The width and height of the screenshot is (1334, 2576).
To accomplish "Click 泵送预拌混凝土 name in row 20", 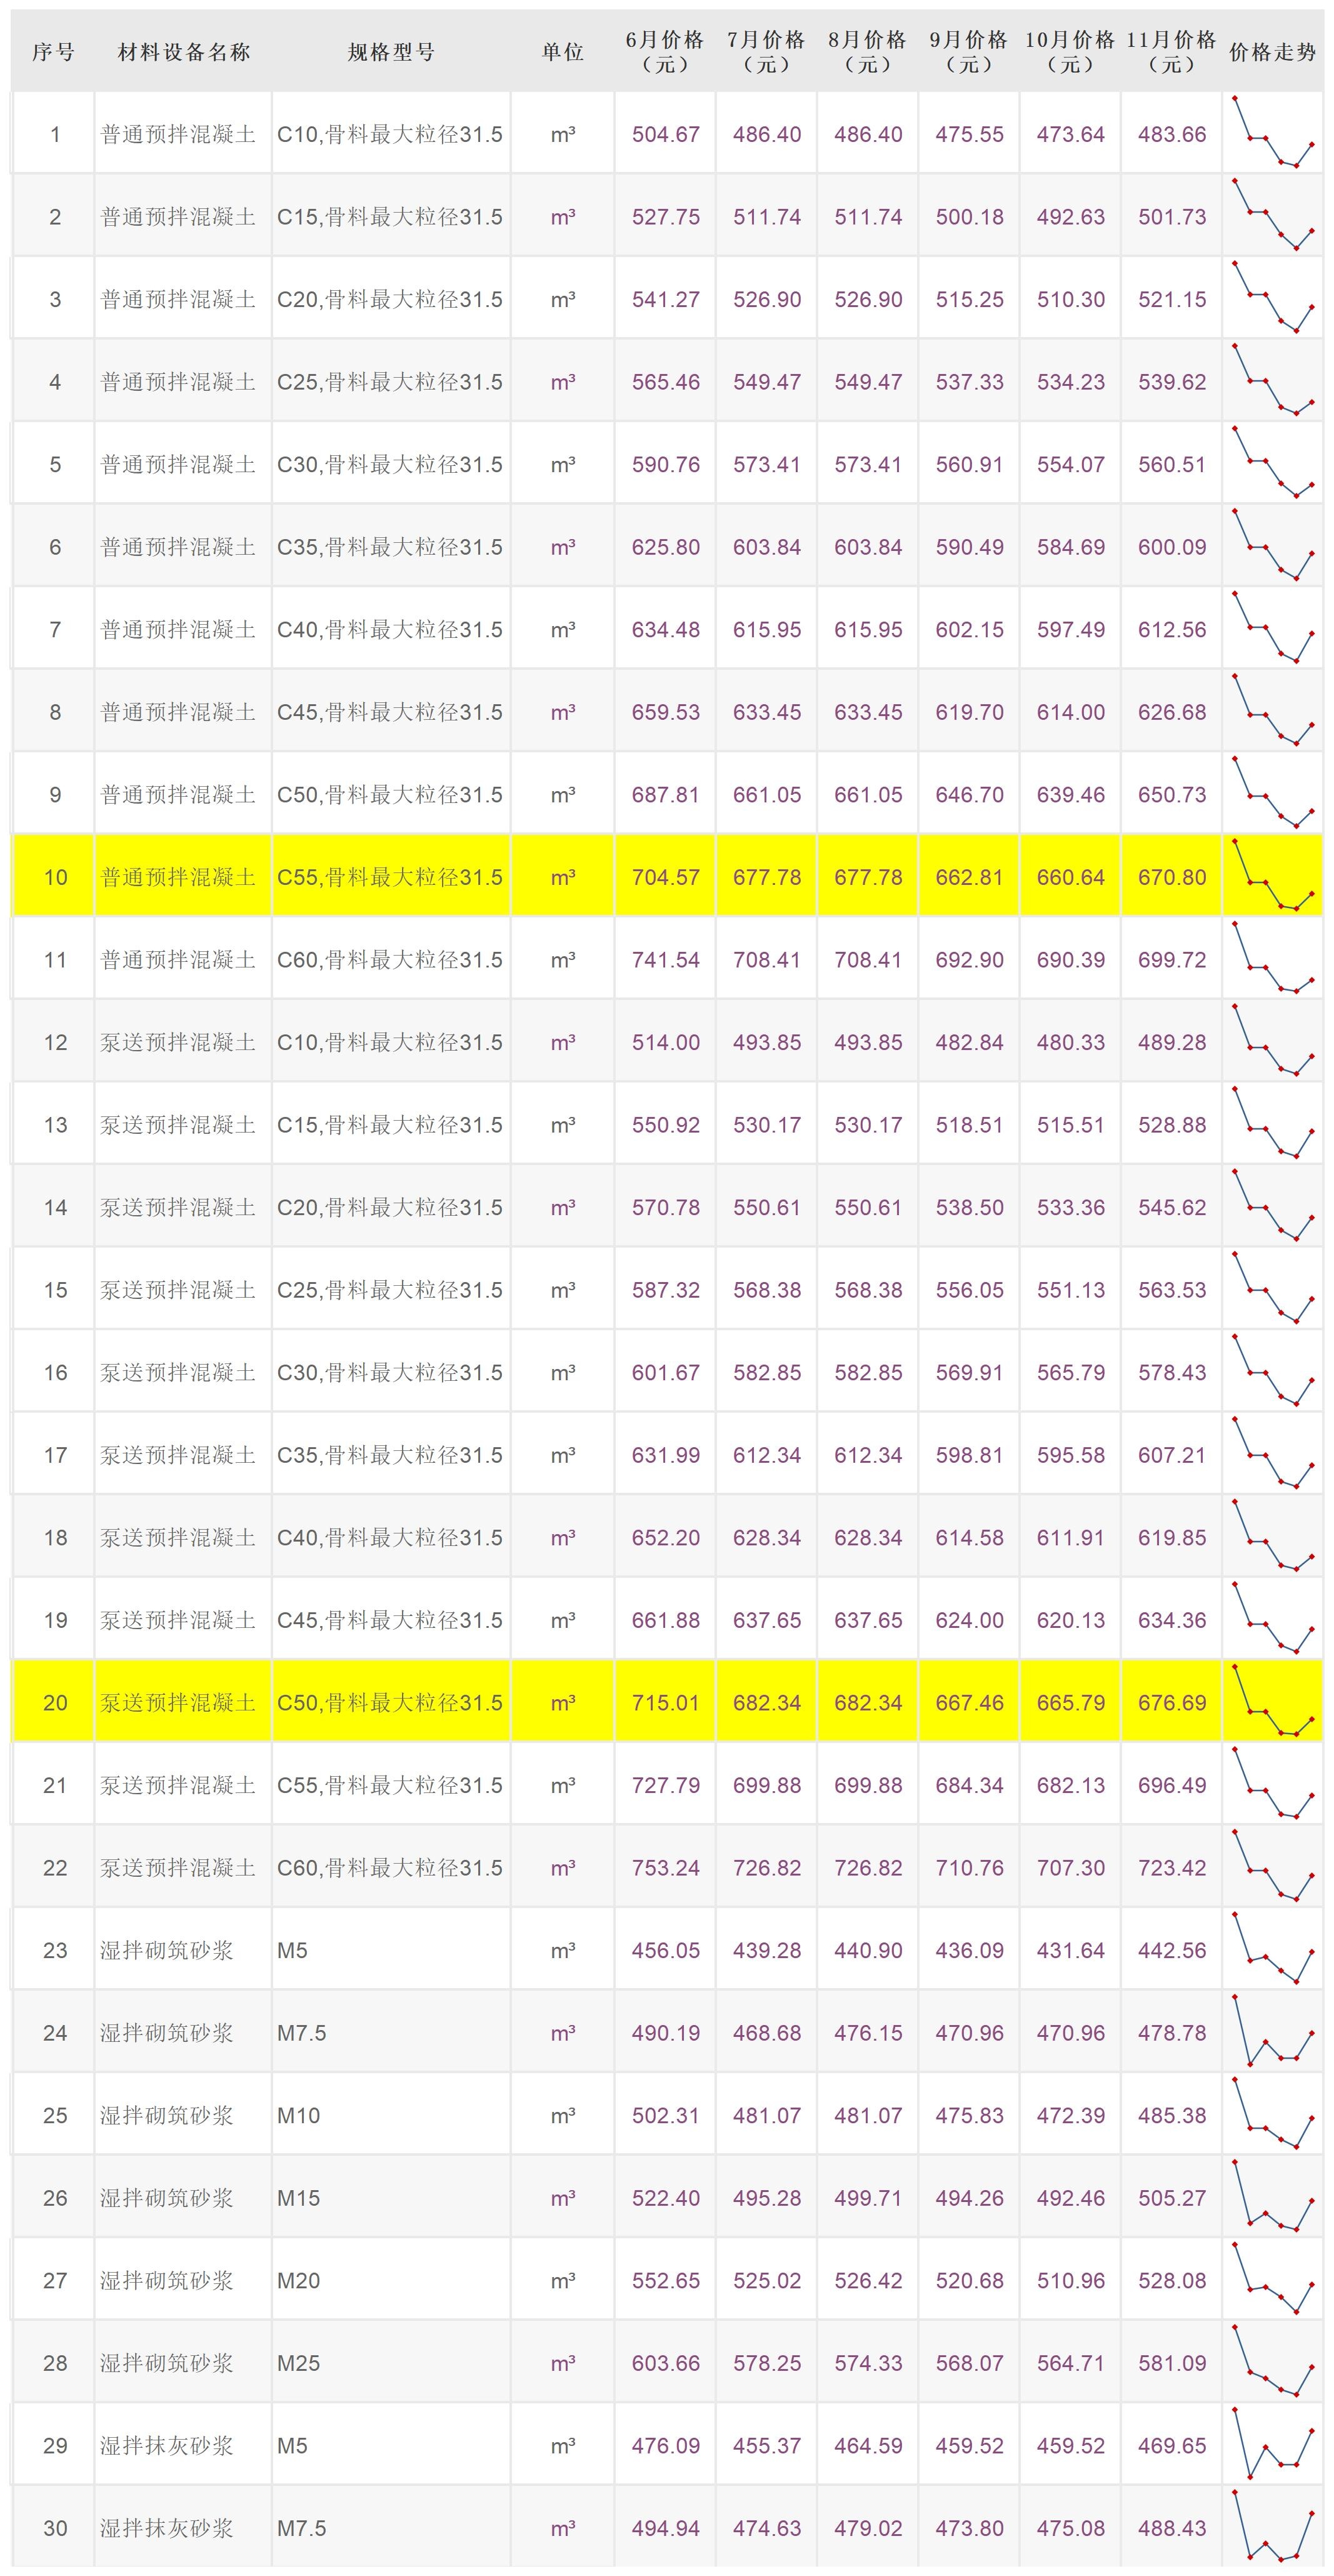I will 178,1702.
